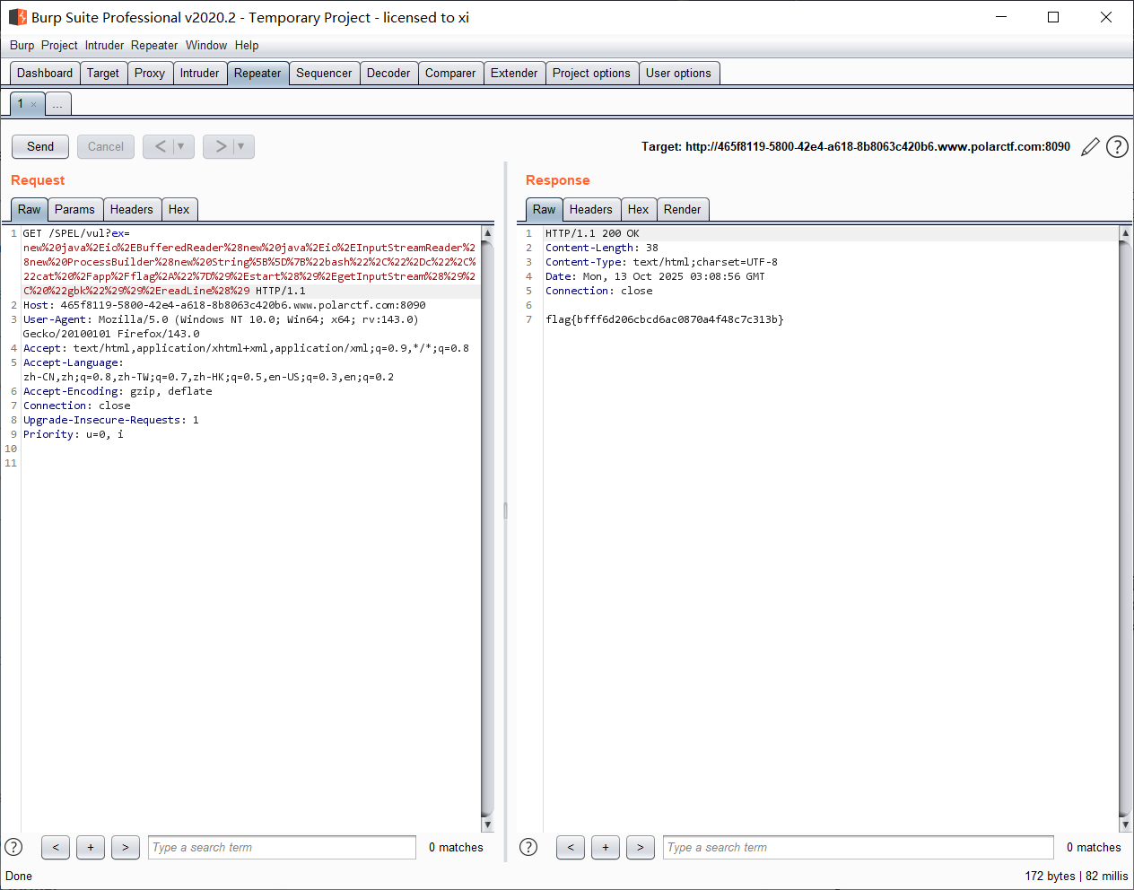Select Request Params tab
This screenshot has width=1134, height=890.
coord(74,210)
